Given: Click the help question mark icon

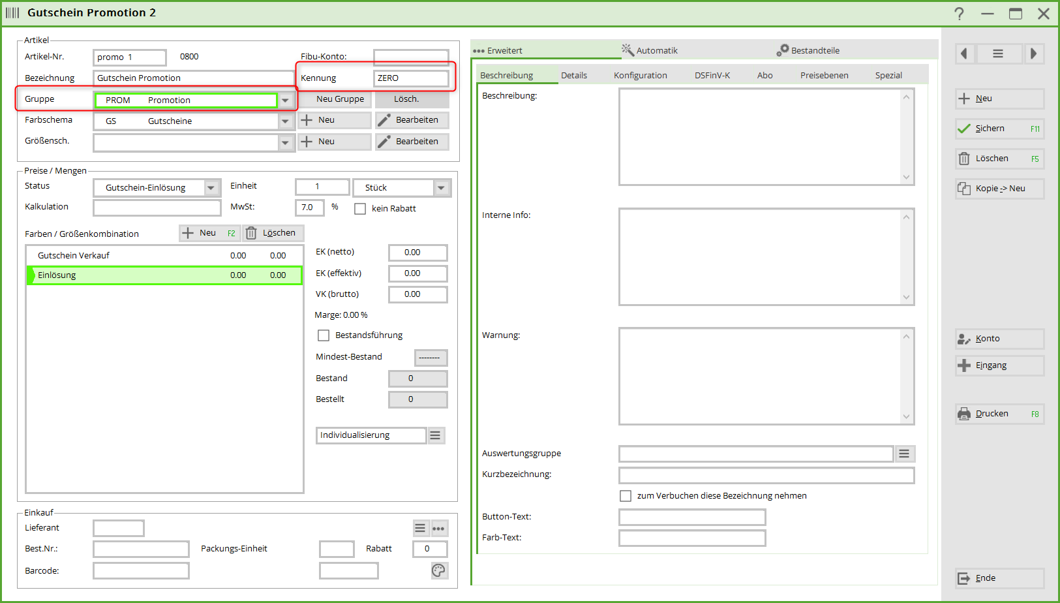Looking at the screenshot, I should [x=959, y=14].
